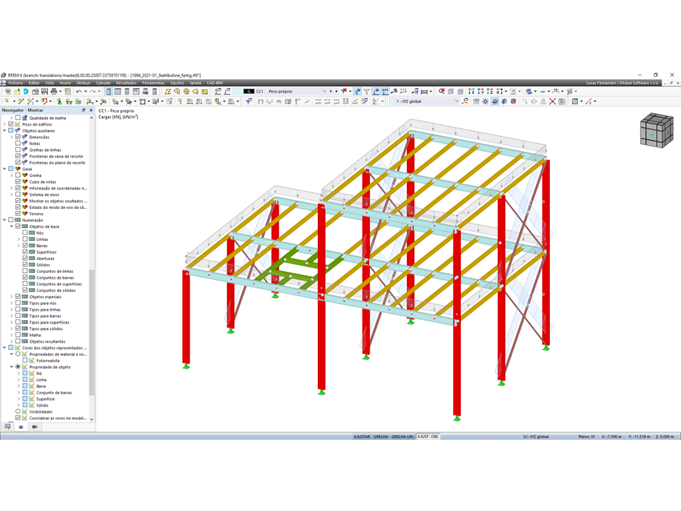Open the Ficheiro menu
This screenshot has height=511, width=681.
(x=16, y=83)
